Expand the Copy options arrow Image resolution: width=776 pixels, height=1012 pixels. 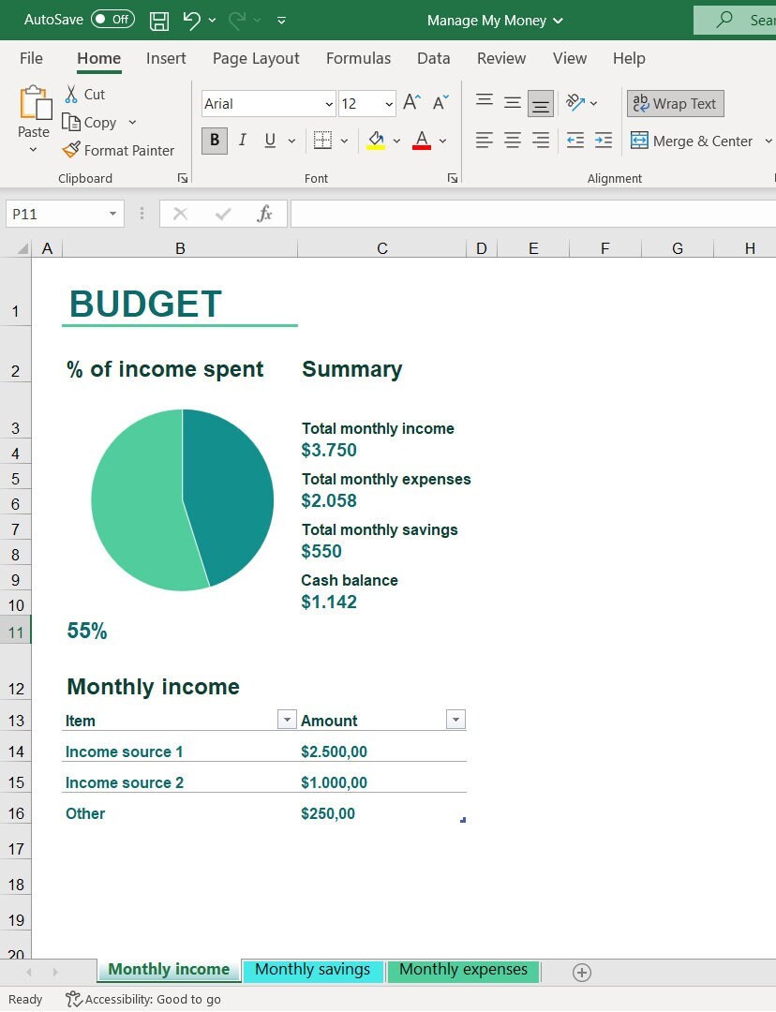(x=132, y=122)
